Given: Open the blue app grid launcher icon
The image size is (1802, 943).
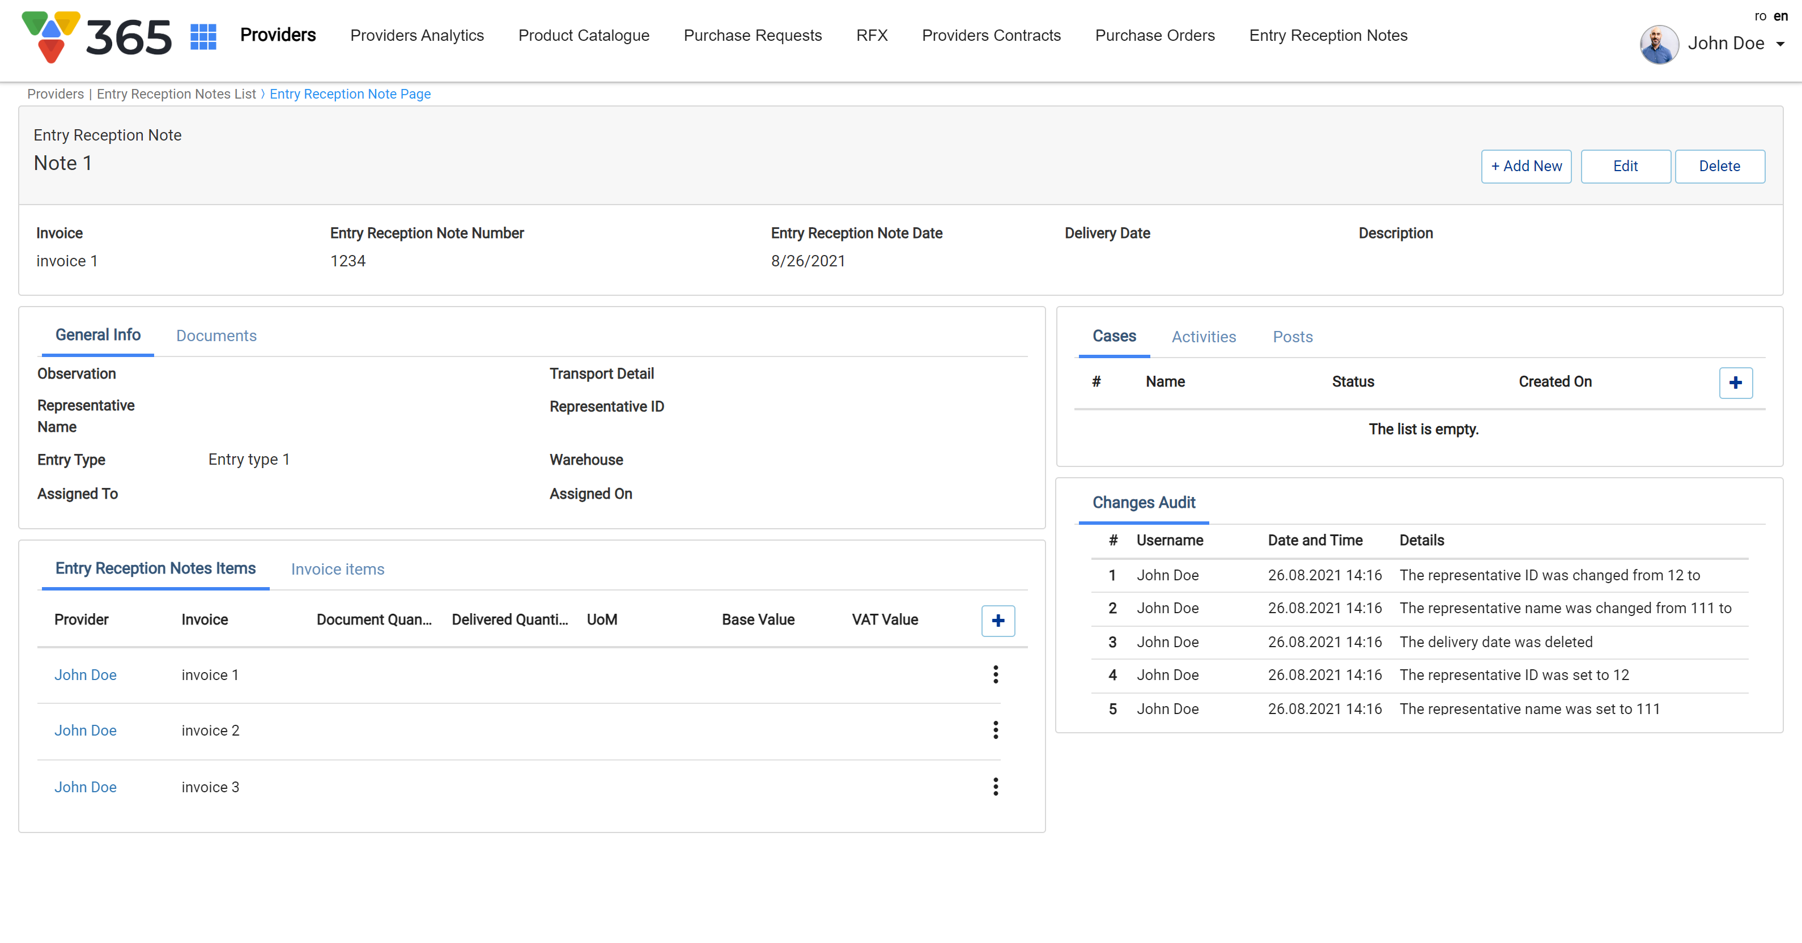Looking at the screenshot, I should coord(203,36).
